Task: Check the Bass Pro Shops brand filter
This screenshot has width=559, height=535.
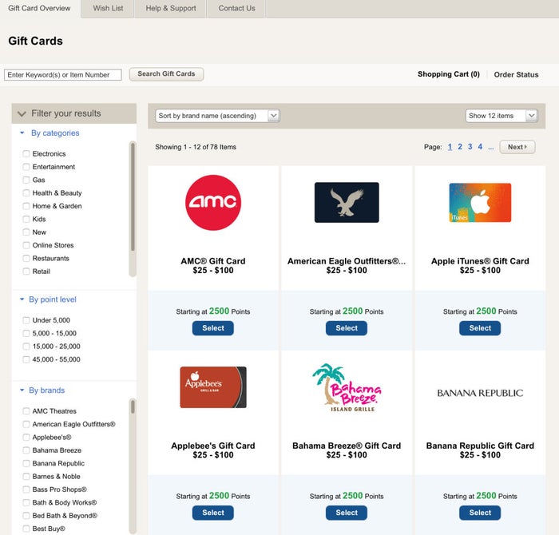Action: coord(26,489)
